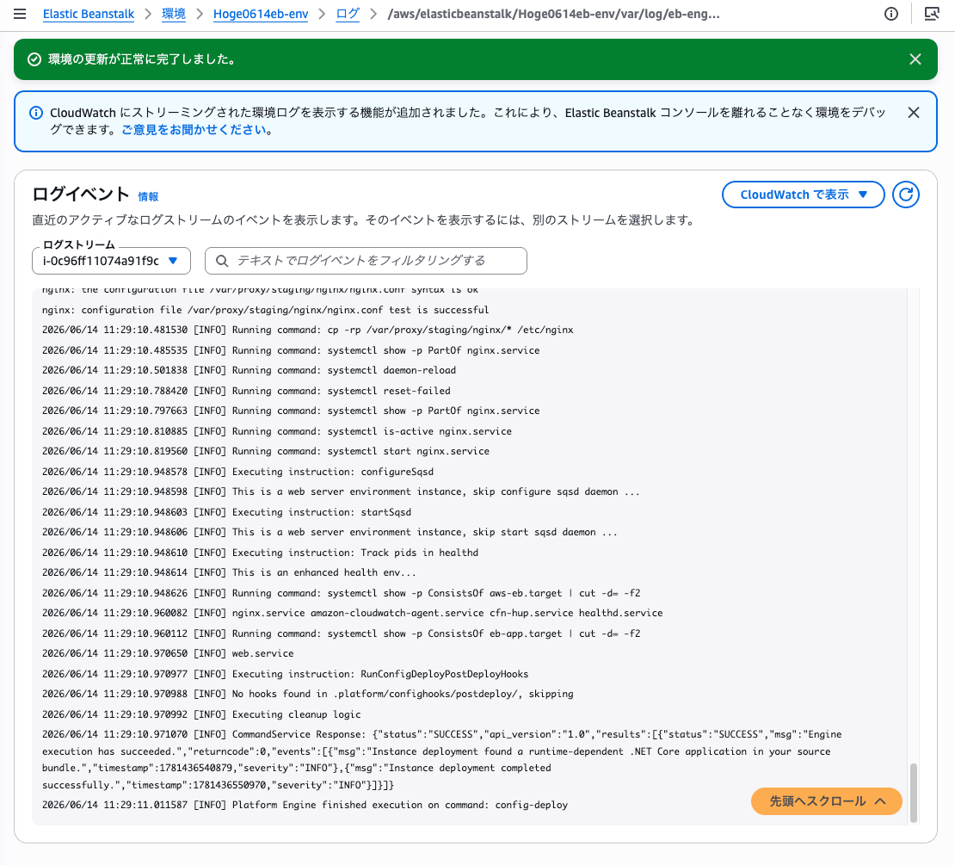Open the 情報 info link beside ログイベント
Viewport: 955px width, 865px height.
coord(148,197)
